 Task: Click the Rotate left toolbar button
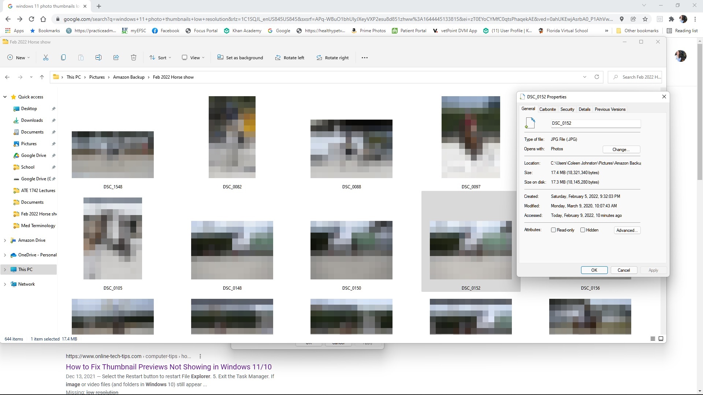tap(290, 57)
